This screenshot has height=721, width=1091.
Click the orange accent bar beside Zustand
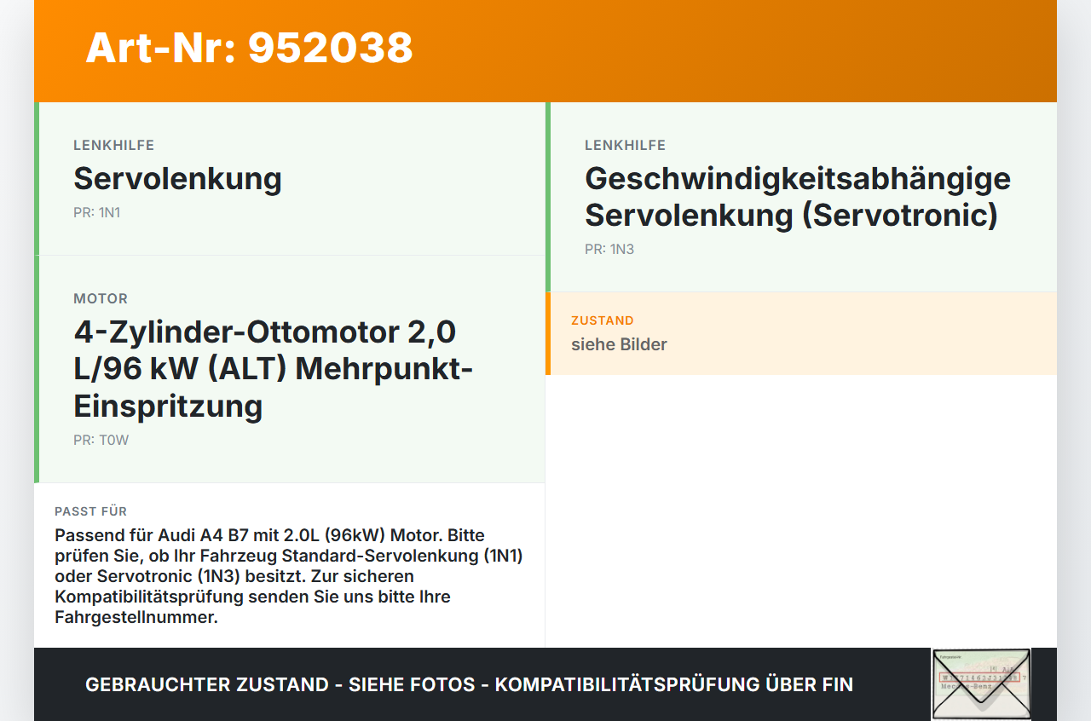pyautogui.click(x=548, y=333)
